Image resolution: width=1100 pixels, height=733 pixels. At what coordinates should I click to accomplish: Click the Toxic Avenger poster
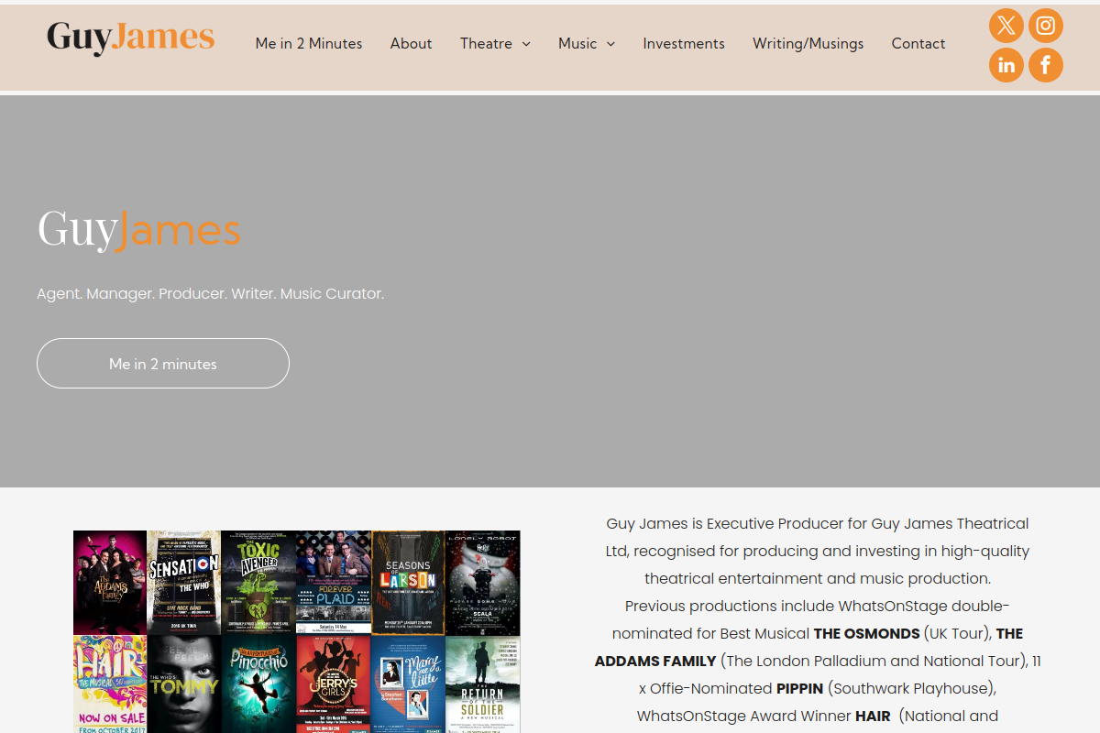tap(258, 583)
